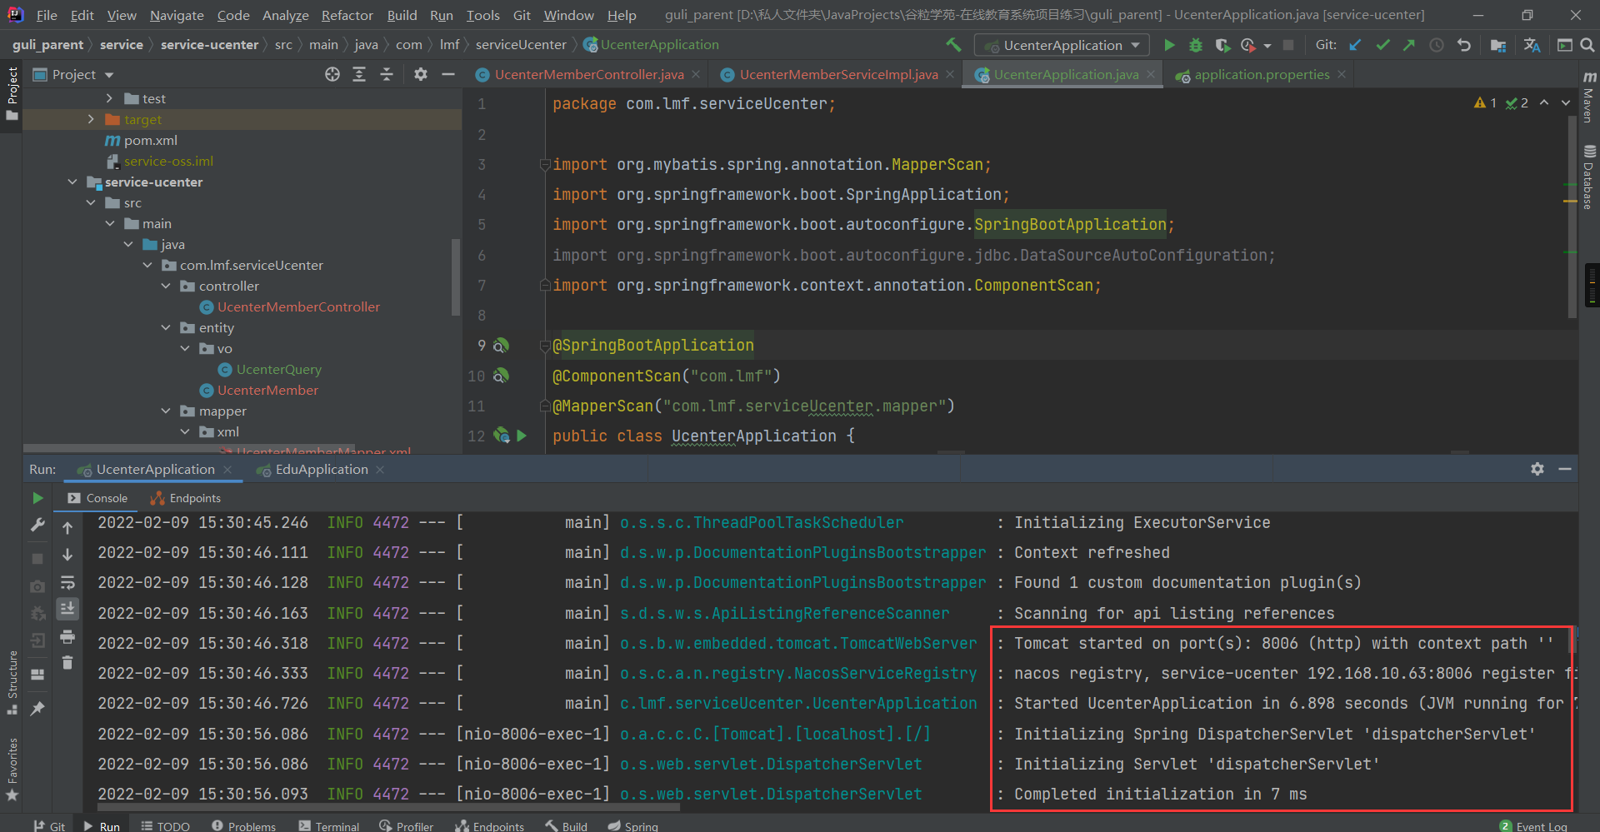
Task: Open the Maven side panel
Action: click(1589, 97)
